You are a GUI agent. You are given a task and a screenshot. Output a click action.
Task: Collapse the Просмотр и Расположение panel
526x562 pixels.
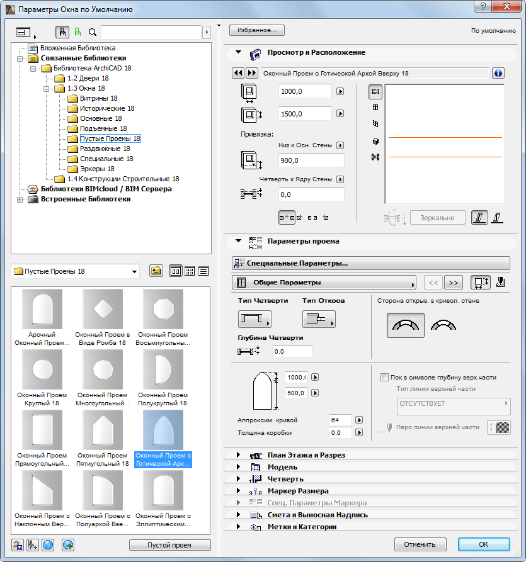tap(238, 52)
